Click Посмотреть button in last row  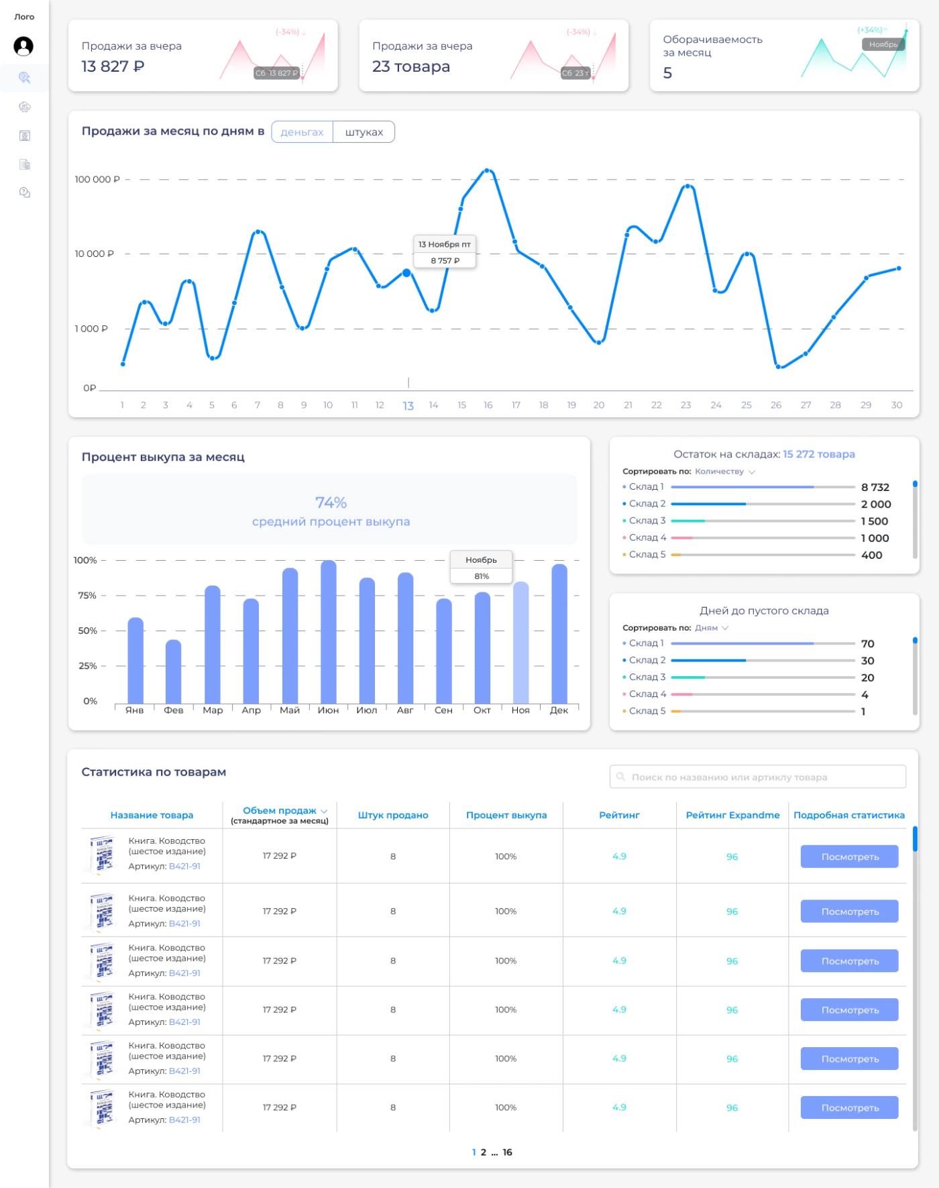click(x=849, y=1108)
